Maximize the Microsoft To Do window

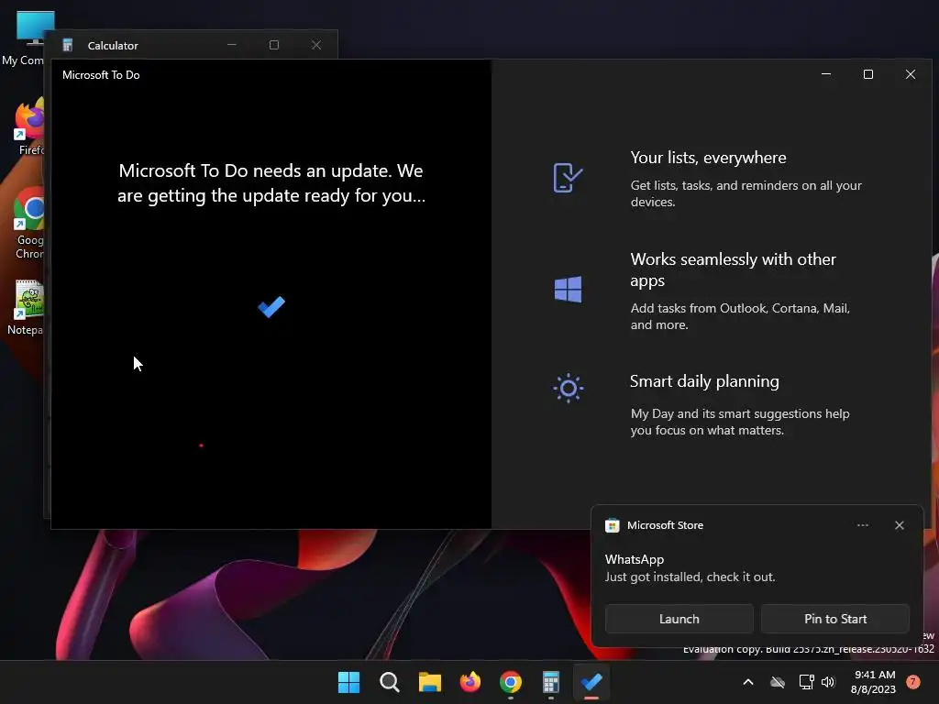pos(867,74)
